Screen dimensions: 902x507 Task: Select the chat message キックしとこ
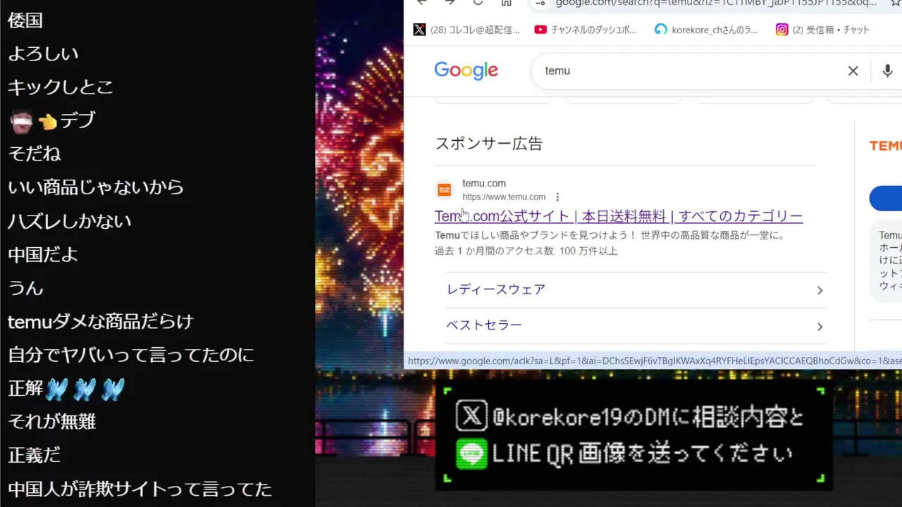pyautogui.click(x=61, y=87)
